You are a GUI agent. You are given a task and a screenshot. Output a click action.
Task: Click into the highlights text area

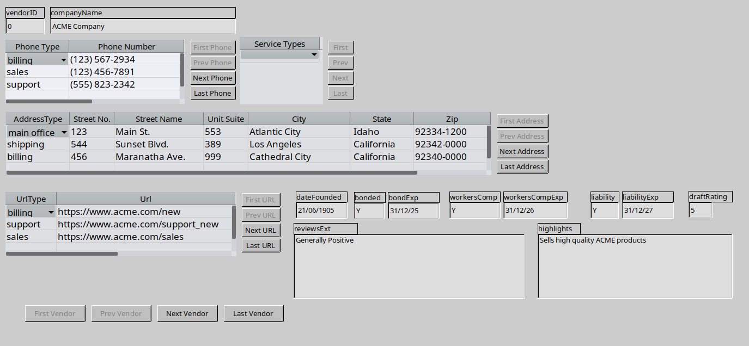coord(635,266)
